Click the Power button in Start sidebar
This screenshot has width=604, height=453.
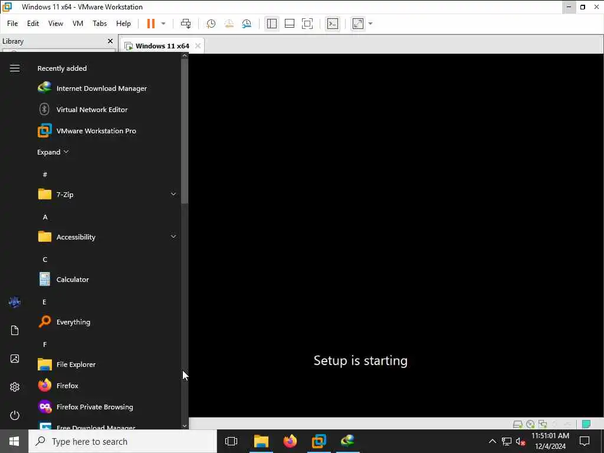click(15, 415)
